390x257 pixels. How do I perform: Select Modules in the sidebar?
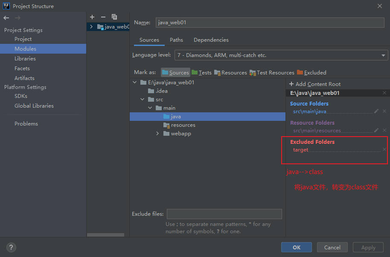43,49
